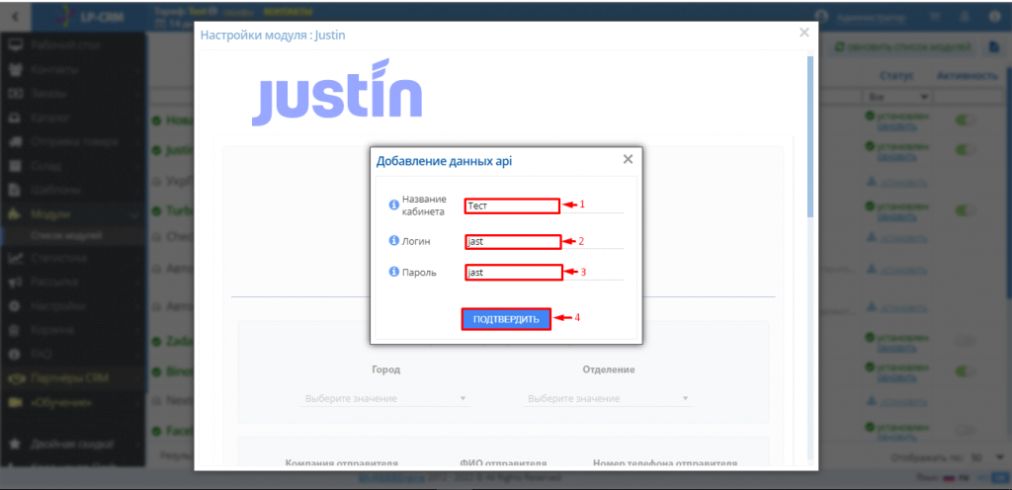Screen dimensions: 1012x490
Task: Click install link in Next module row
Action: (903, 400)
